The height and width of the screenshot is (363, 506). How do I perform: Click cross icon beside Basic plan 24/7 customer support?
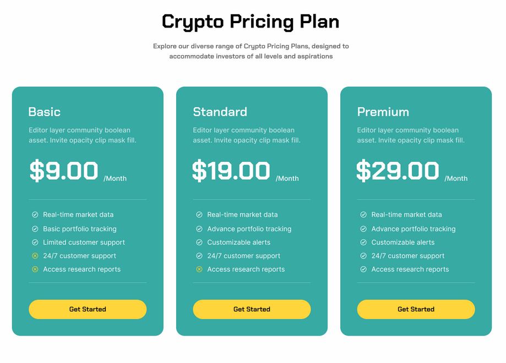click(35, 256)
